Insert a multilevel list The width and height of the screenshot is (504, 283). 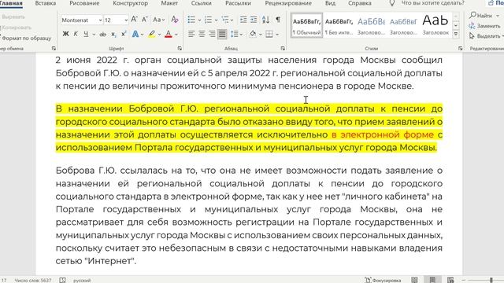[x=225, y=20]
